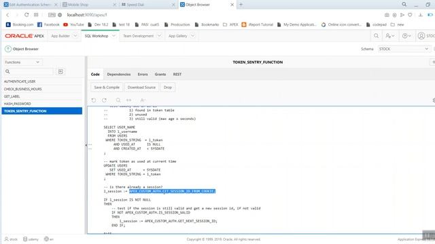Image resolution: width=435 pixels, height=244 pixels.
Task: Switch to the Errors tab
Action: (143, 75)
